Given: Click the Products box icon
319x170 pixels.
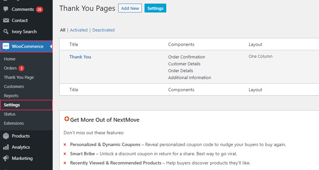Looking at the screenshot, I should (x=6, y=136).
